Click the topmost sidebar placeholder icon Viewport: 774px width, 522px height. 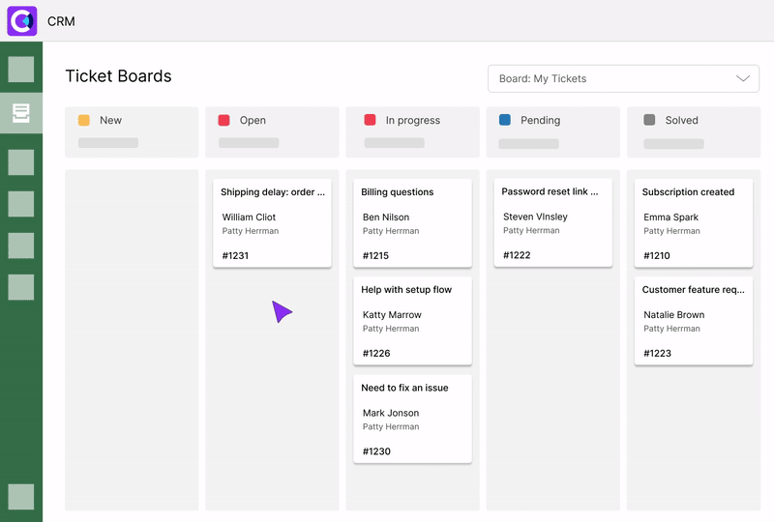click(20, 70)
